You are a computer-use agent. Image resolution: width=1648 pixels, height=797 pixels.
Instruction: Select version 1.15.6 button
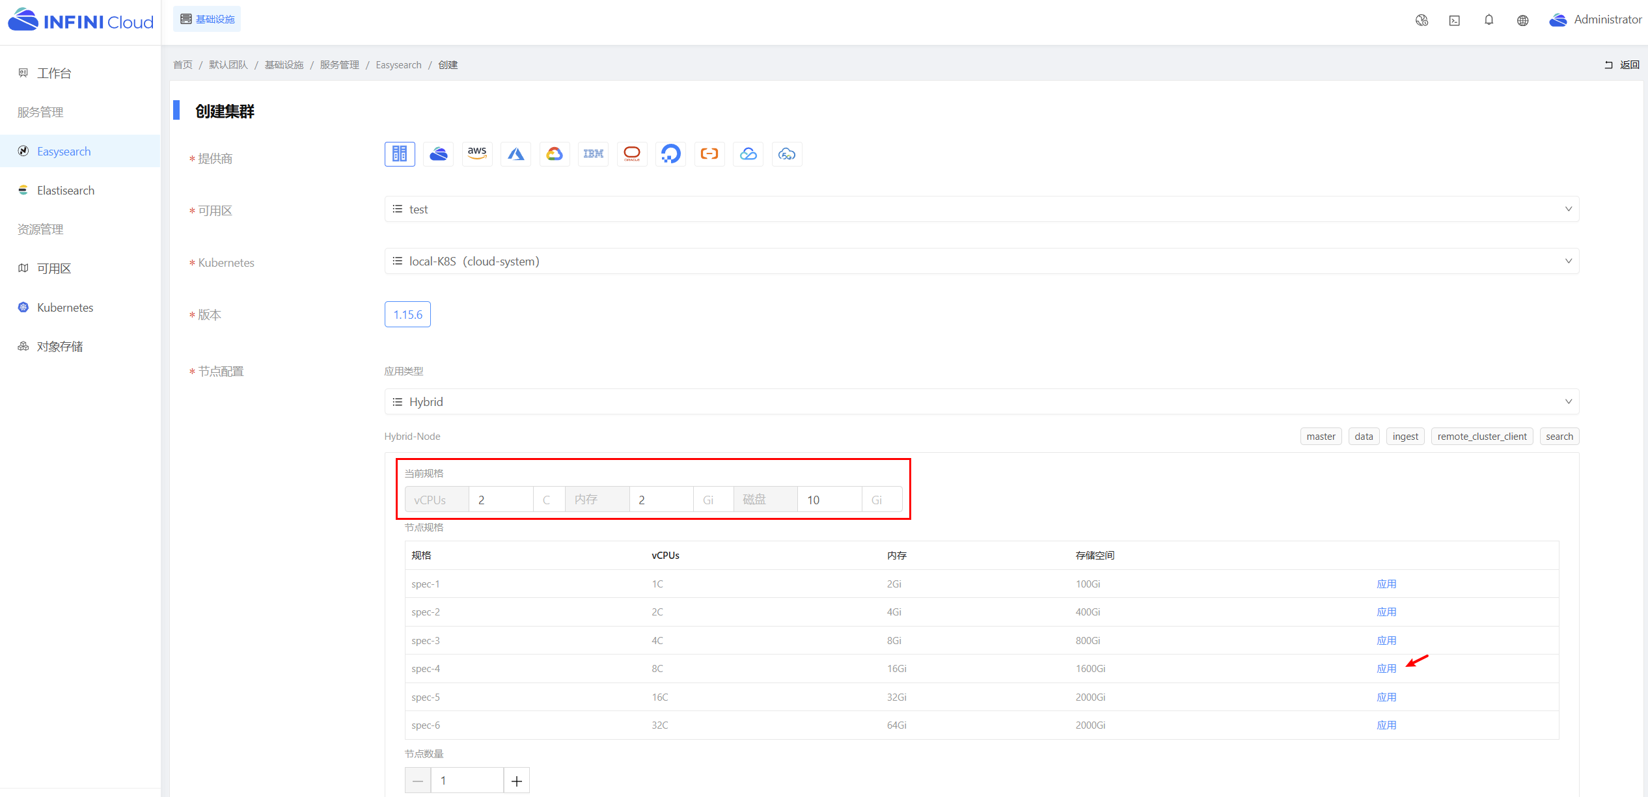[x=407, y=315]
